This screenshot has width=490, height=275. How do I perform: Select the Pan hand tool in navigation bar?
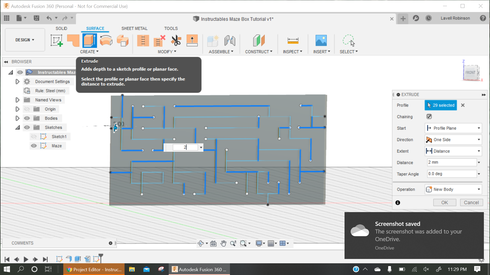coord(223,243)
